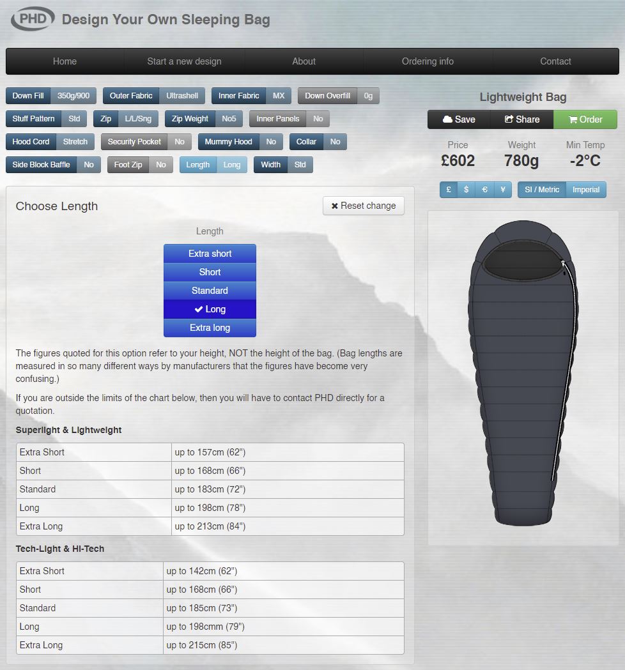625x670 pixels.
Task: Open Width Std option
Action: (284, 165)
